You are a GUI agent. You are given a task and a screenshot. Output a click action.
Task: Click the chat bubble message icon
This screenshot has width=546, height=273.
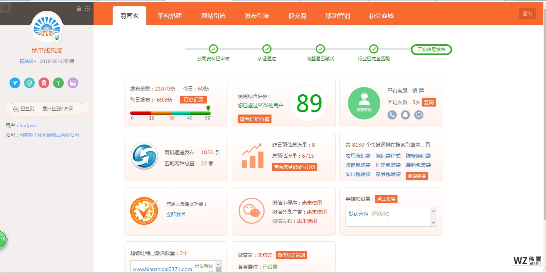[x=419, y=115]
